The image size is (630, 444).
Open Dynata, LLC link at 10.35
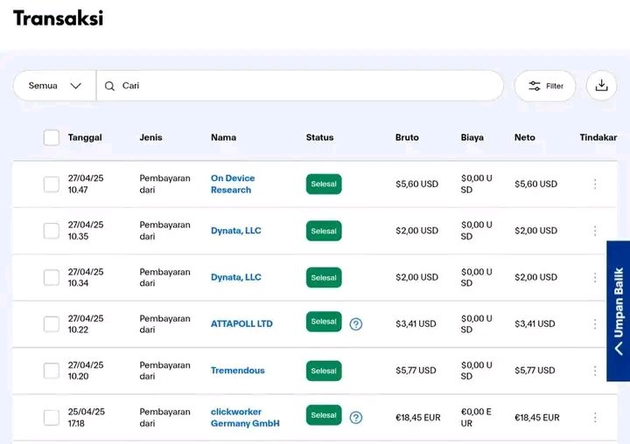(236, 231)
